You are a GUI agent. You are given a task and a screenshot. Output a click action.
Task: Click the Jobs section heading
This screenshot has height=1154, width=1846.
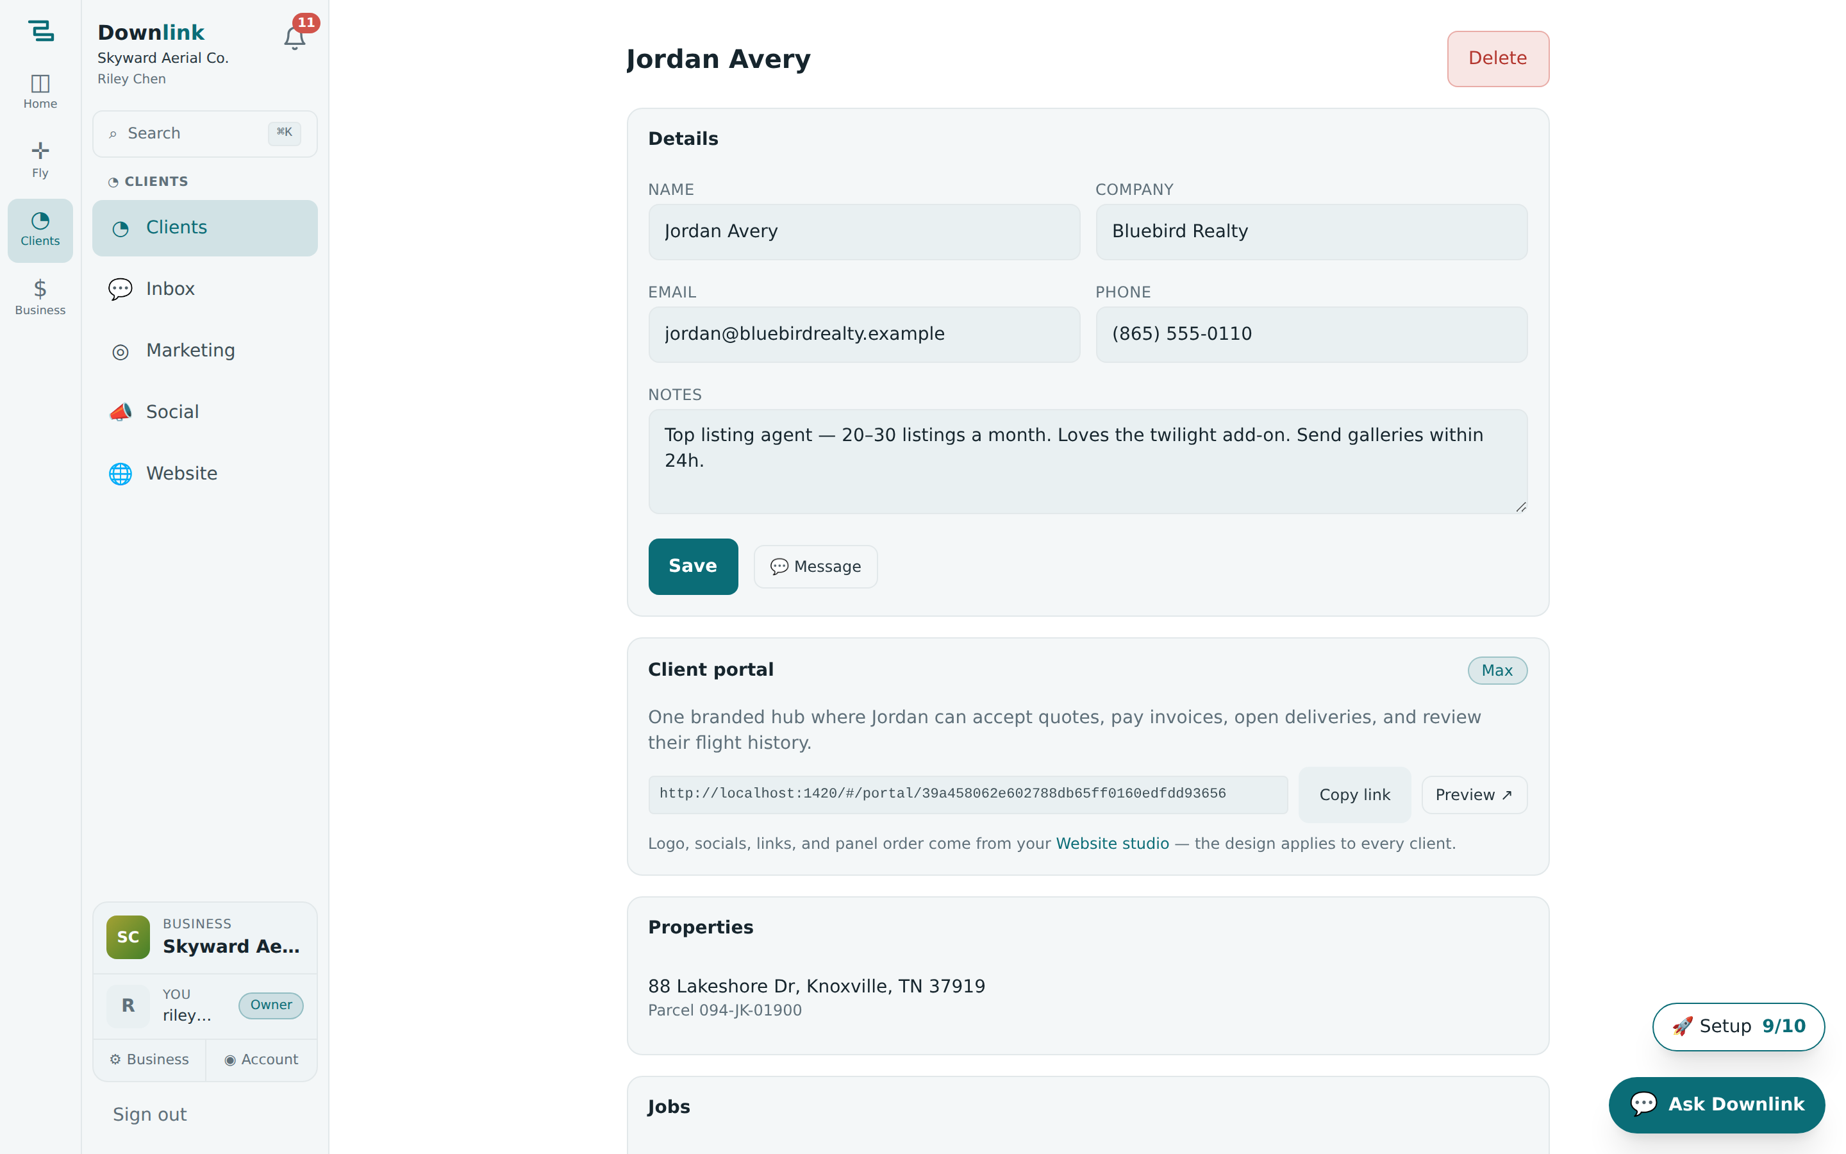[669, 1107]
